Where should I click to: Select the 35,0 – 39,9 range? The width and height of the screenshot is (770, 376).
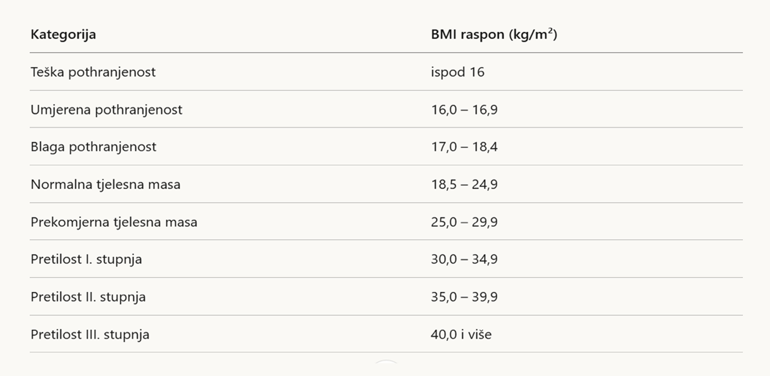464,297
